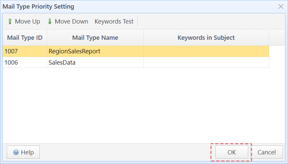The image size is (288, 164).
Task: Dismiss the dialog with Cancel button
Action: 267,152
